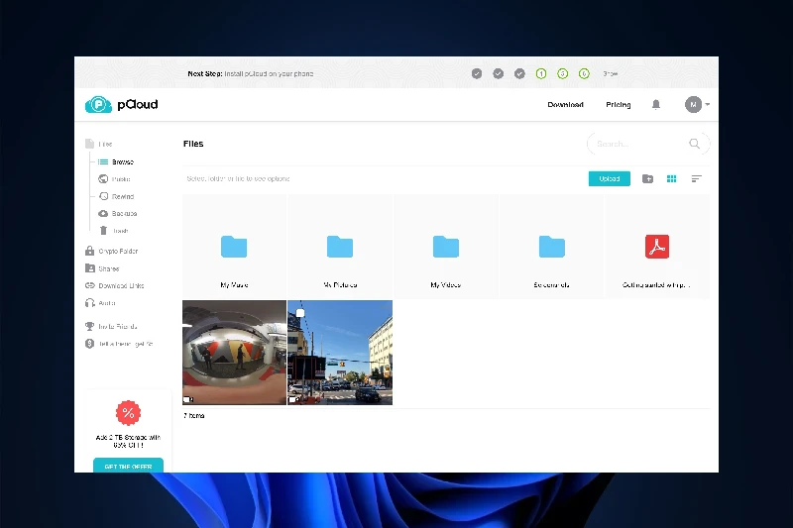Click the notifications bell icon

(656, 105)
